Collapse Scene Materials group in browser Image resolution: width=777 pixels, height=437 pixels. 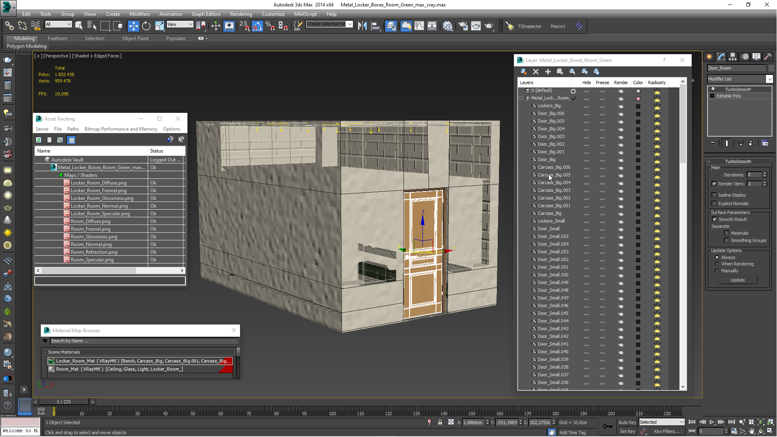coord(45,352)
